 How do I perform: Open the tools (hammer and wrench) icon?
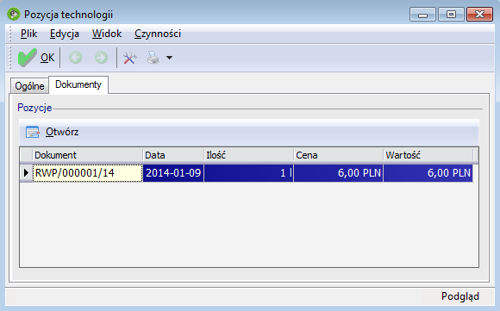[130, 58]
